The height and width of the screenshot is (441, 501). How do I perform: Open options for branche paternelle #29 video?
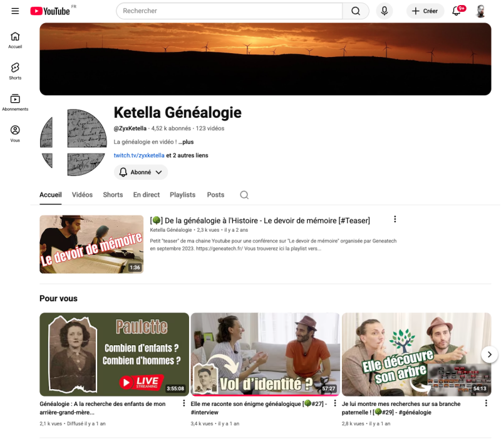pos(486,403)
